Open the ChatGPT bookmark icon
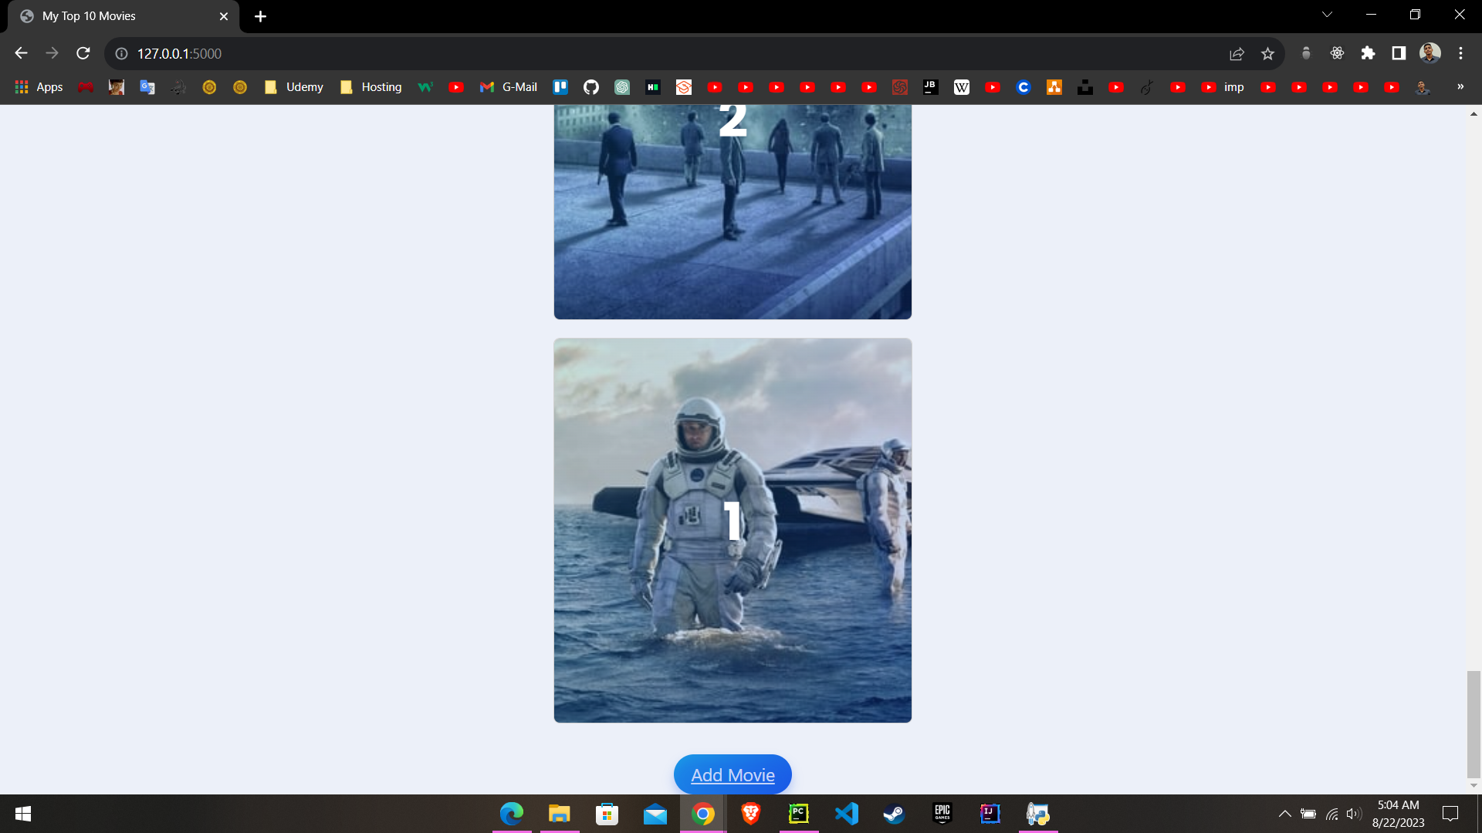 (621, 87)
